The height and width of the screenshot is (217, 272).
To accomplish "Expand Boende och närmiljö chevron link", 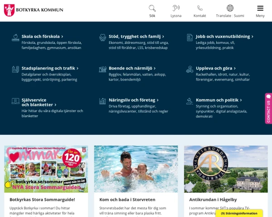I will (132, 68).
